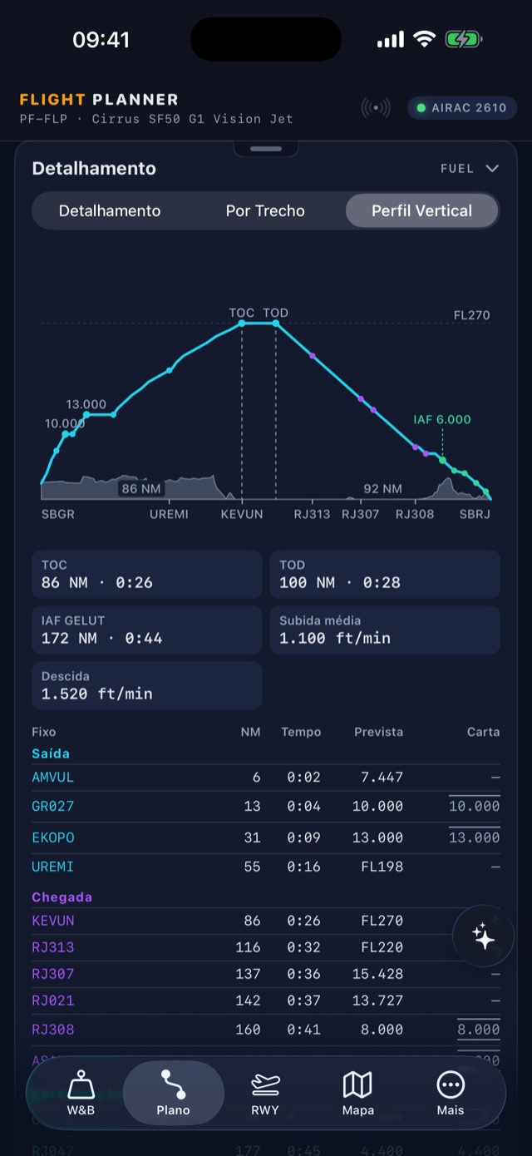
Task: Switch to the Por Trecho tab
Action: [265, 211]
